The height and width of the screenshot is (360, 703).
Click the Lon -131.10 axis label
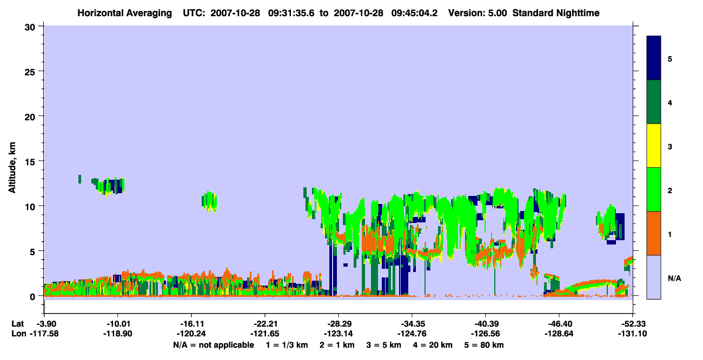632,334
